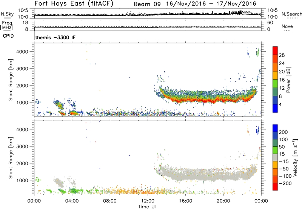Select the 'themis -3300 IF' CPID text
The width and height of the screenshot is (302, 209).
click(55, 37)
